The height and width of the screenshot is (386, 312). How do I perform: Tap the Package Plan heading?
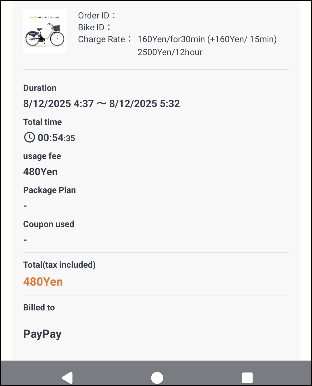(49, 190)
